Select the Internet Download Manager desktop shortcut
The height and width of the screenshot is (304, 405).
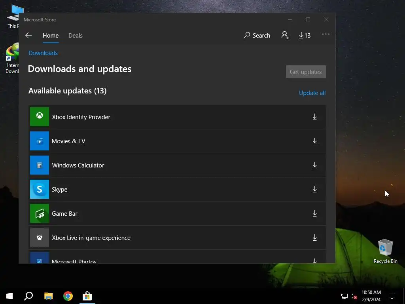point(12,58)
